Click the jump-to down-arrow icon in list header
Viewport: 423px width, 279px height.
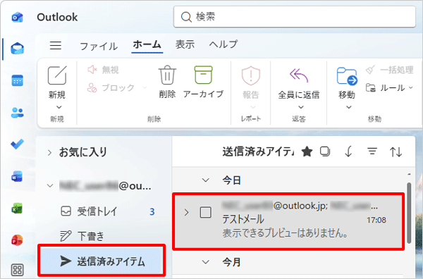click(x=348, y=151)
